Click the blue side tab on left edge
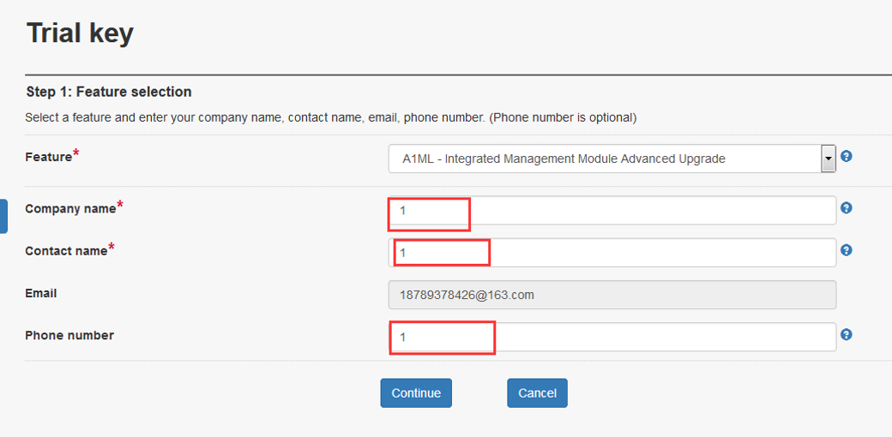892x437 pixels. (3, 216)
